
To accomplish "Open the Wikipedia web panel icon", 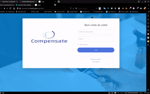I will (148, 38).
